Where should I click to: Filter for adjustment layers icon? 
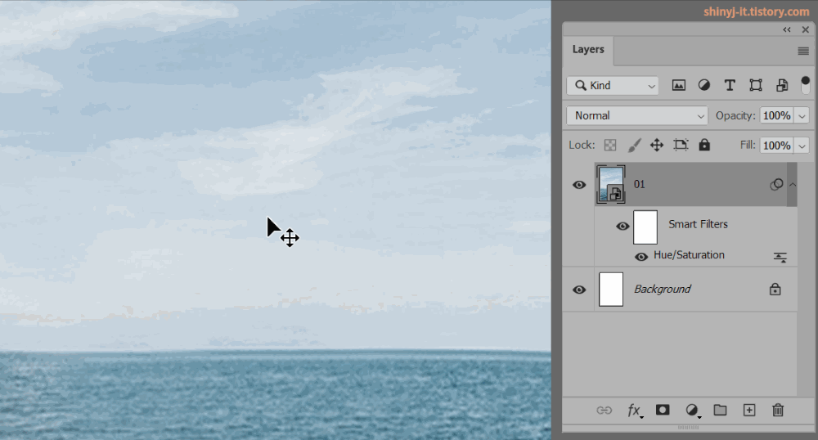[703, 86]
